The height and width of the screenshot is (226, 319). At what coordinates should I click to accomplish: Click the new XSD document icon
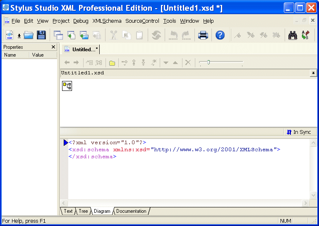pyautogui.click(x=10, y=36)
